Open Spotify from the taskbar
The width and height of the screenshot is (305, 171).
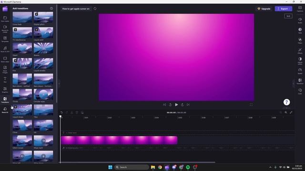pyautogui.click(x=188, y=167)
